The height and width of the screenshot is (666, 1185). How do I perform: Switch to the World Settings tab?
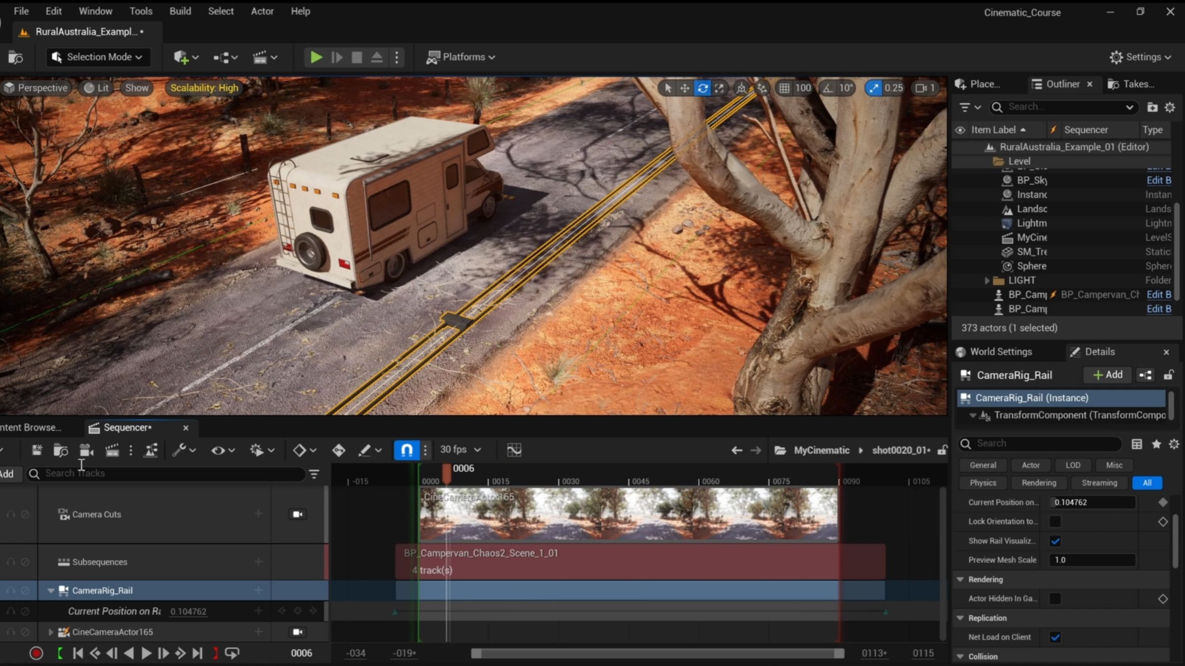1000,352
